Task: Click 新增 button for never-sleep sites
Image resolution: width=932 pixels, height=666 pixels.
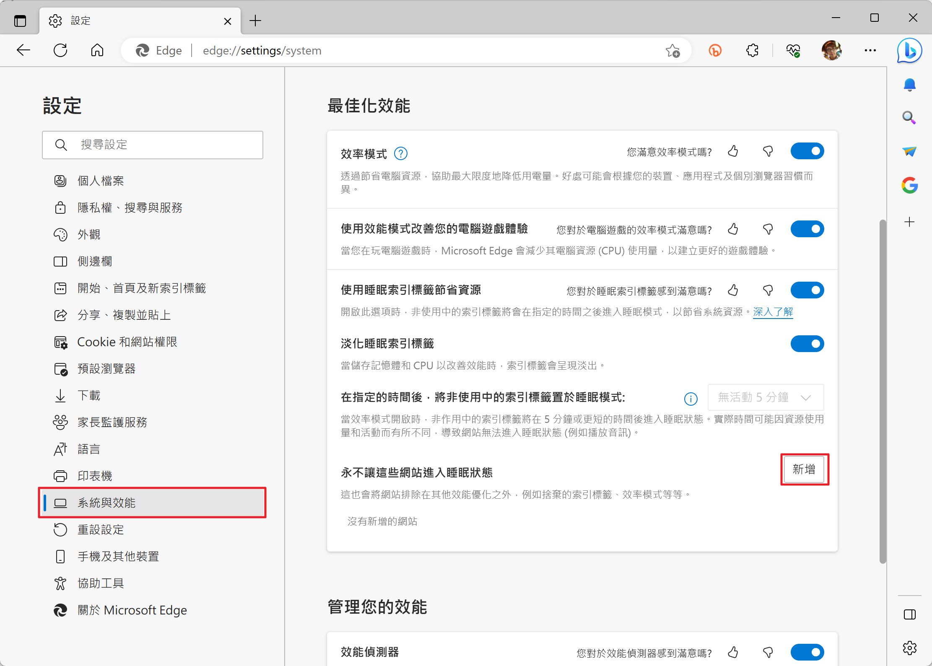Action: [x=804, y=469]
